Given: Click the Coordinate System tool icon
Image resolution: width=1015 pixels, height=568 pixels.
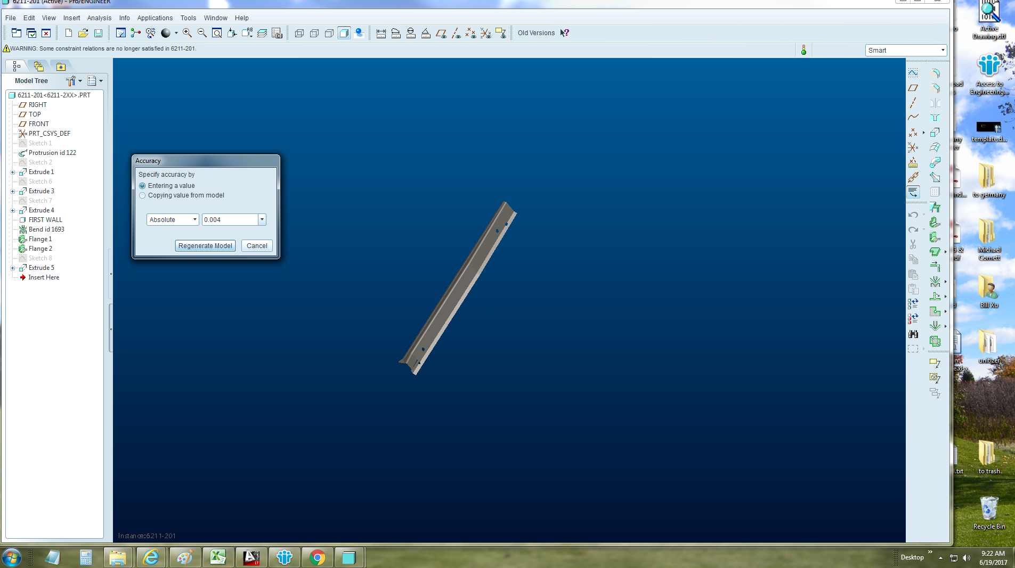Looking at the screenshot, I should (913, 147).
